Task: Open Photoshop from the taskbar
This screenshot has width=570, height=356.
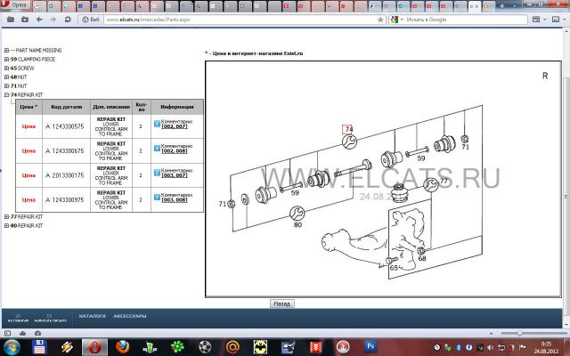Action: pyautogui.click(x=370, y=347)
